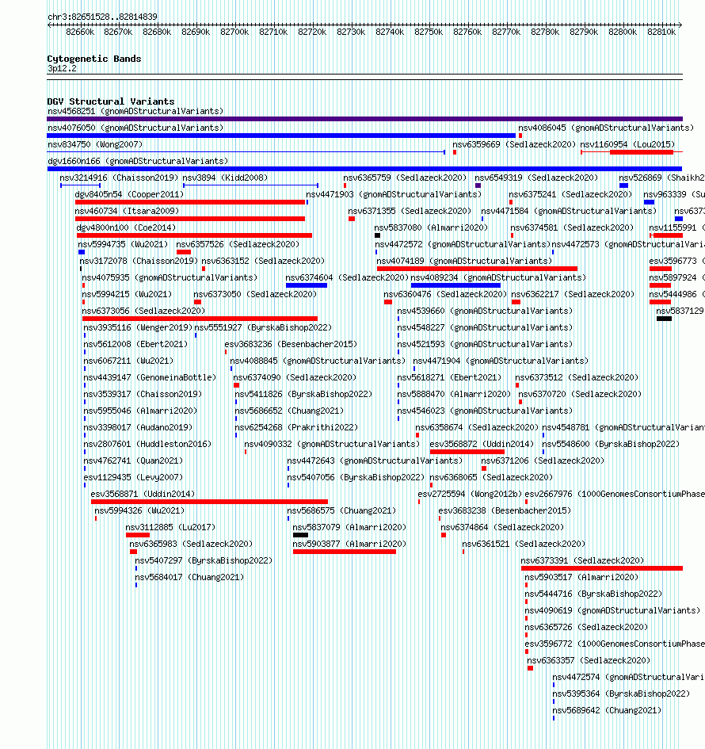The width and height of the screenshot is (705, 749).
Task: Select nsv5903877 (Almarri2020) label
Action: (x=349, y=544)
